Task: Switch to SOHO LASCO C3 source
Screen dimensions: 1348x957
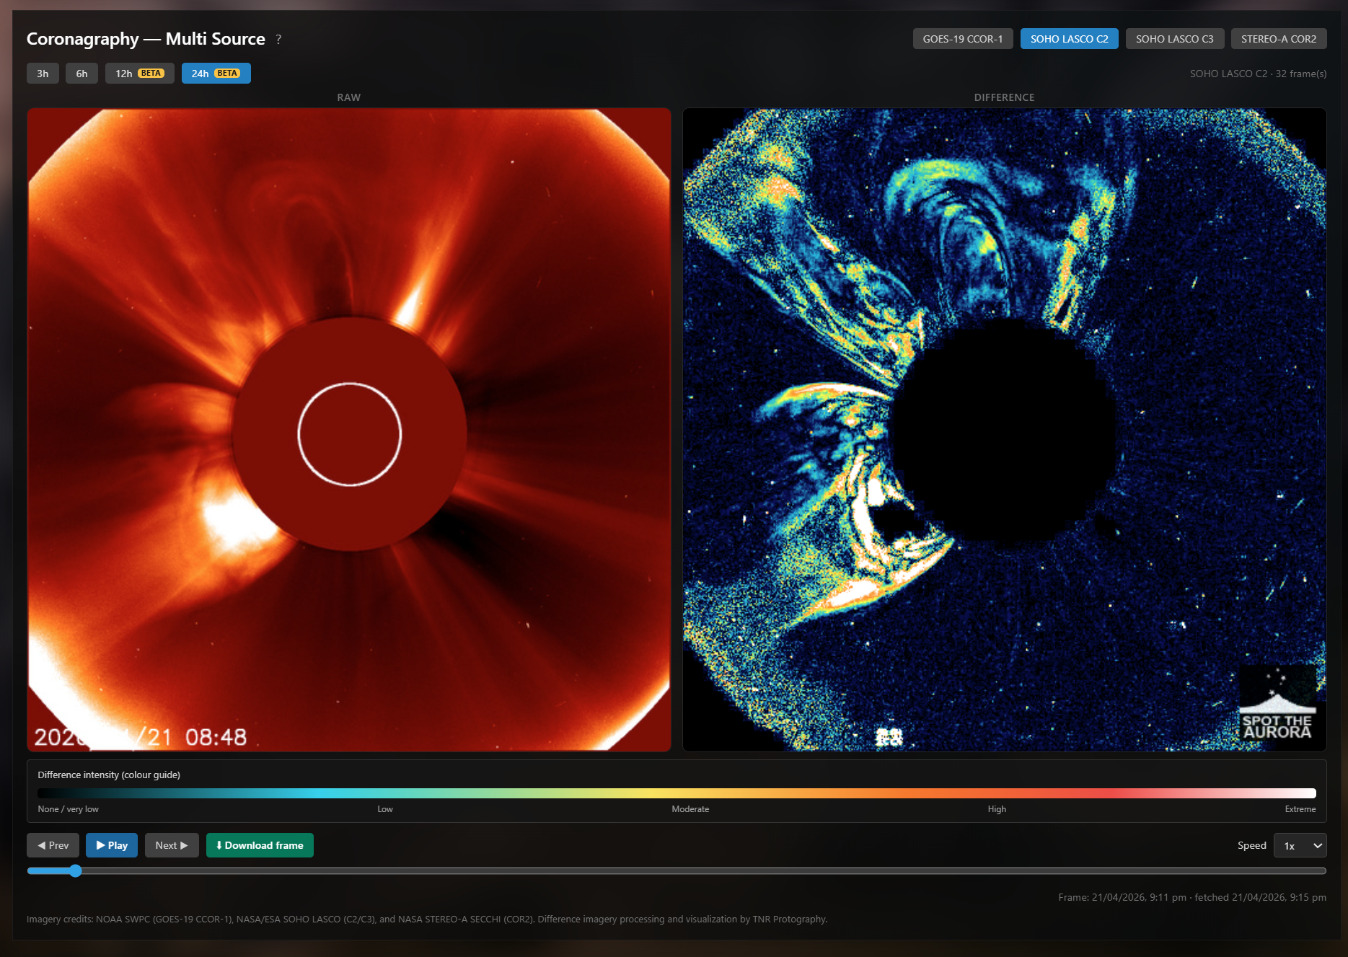Action: (x=1174, y=39)
